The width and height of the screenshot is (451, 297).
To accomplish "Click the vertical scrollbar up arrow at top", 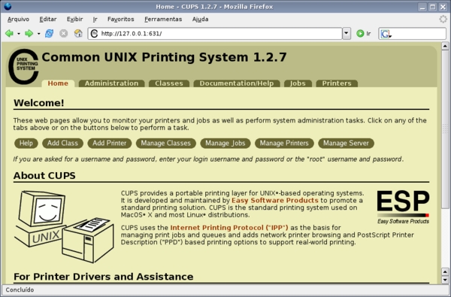I will 445,46.
